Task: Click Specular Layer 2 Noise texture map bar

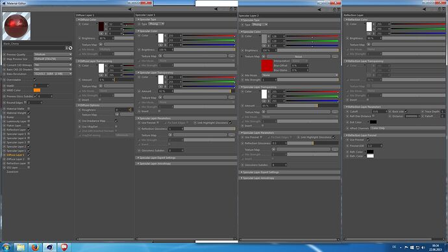Action: click(x=298, y=57)
